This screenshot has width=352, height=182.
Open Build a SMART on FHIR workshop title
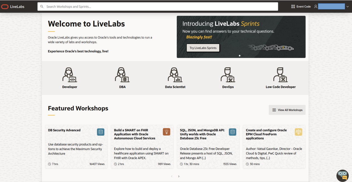point(135,134)
